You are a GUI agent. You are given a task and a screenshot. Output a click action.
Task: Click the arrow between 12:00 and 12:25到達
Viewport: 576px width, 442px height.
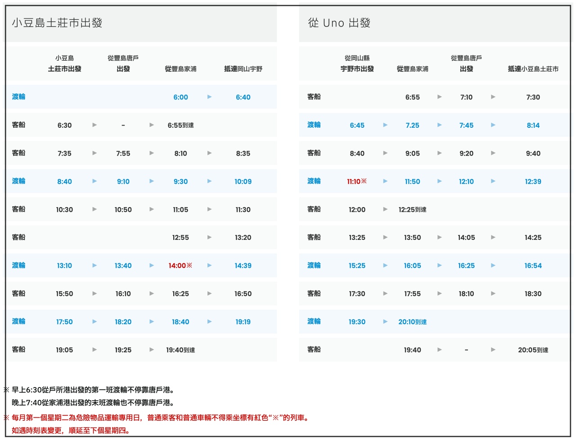click(x=385, y=209)
